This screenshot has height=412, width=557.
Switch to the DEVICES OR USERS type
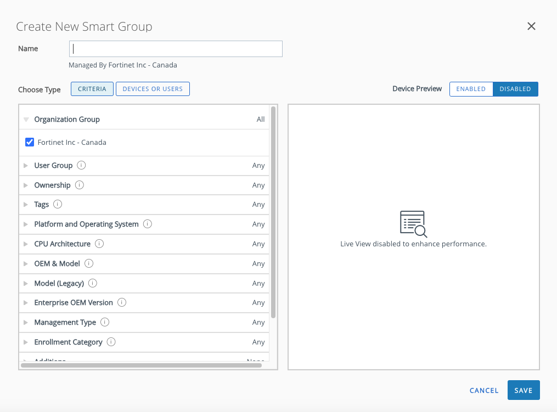(x=153, y=88)
